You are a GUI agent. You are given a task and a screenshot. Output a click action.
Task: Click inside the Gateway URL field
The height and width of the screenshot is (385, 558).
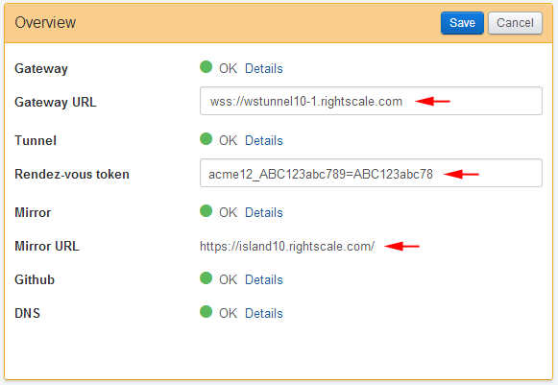(x=371, y=101)
